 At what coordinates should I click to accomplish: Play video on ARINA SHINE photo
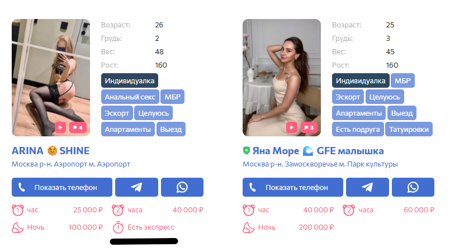(60, 127)
